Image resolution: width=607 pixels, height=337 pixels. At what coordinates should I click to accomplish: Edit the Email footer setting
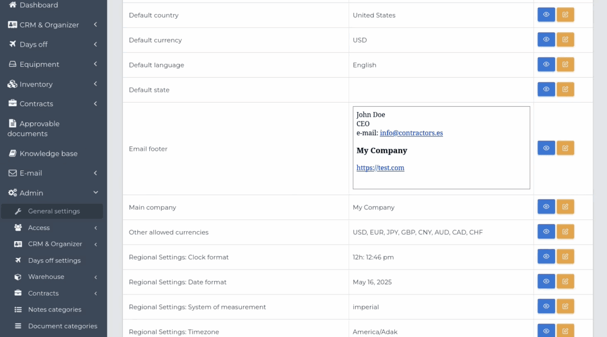coord(565,149)
